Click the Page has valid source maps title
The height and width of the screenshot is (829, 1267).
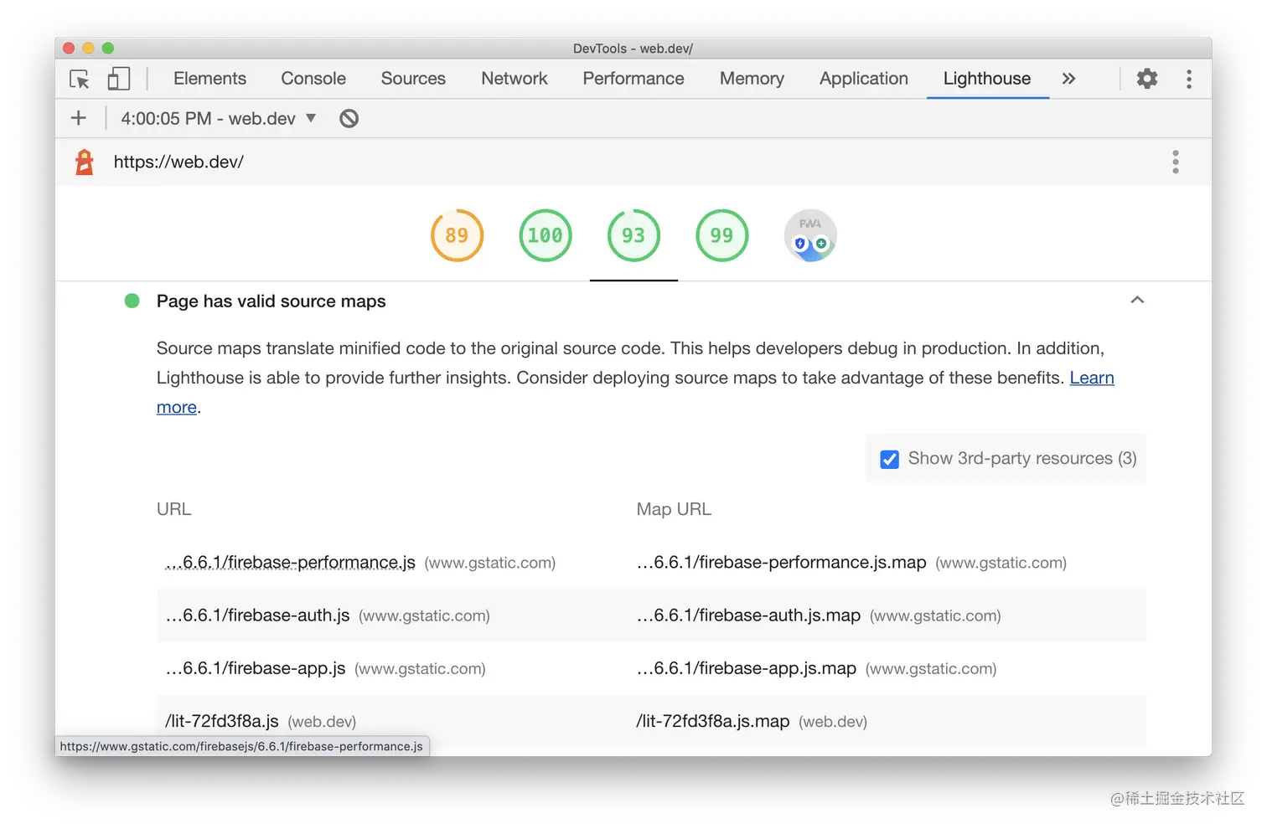(271, 301)
